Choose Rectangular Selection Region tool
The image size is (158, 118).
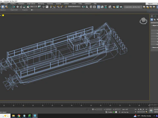(10, 7)
